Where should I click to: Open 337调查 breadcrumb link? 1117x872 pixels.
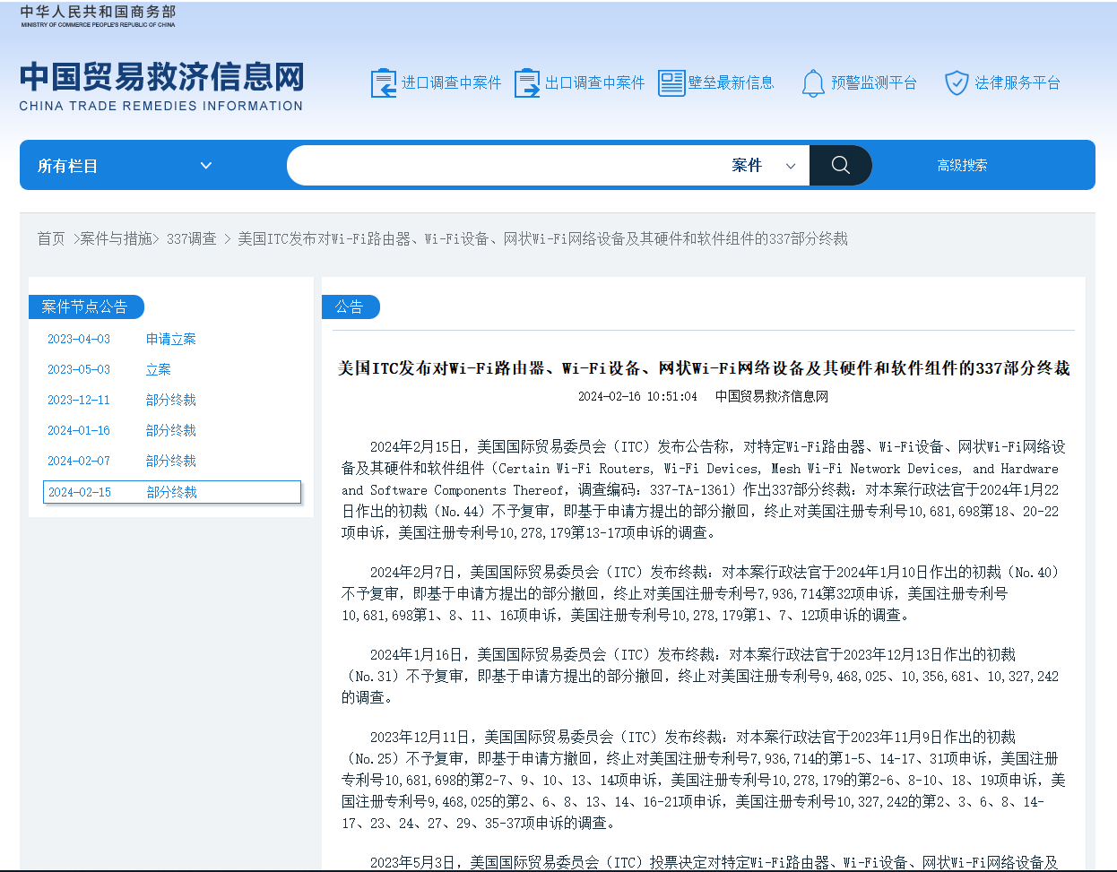[192, 238]
